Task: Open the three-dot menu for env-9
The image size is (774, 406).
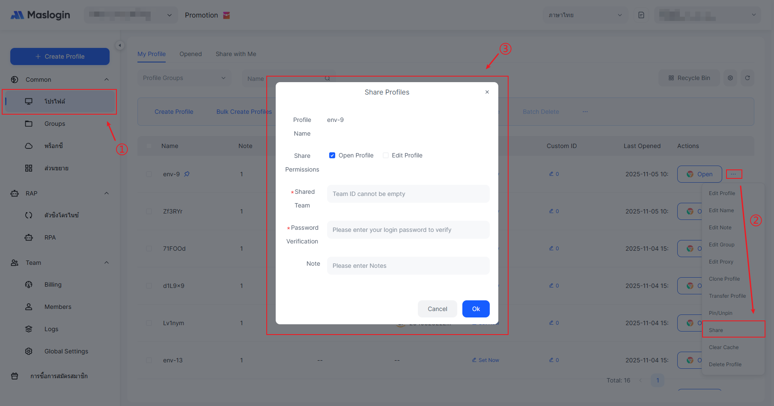Action: click(733, 174)
